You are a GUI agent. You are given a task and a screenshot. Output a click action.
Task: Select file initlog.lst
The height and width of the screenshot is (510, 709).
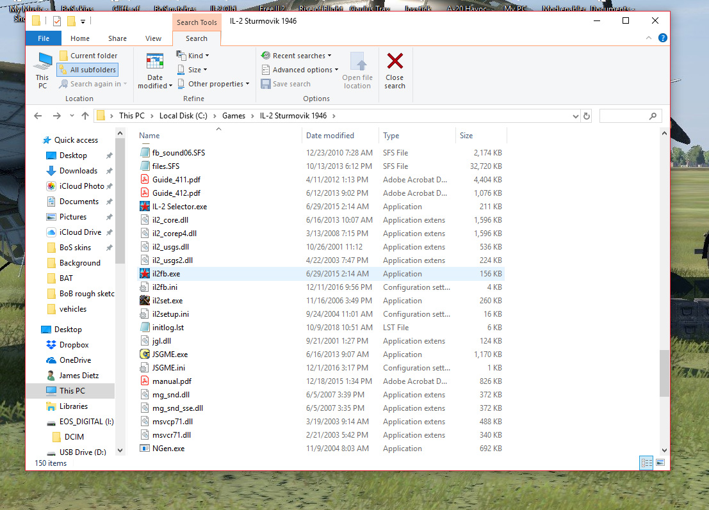click(x=321, y=328)
